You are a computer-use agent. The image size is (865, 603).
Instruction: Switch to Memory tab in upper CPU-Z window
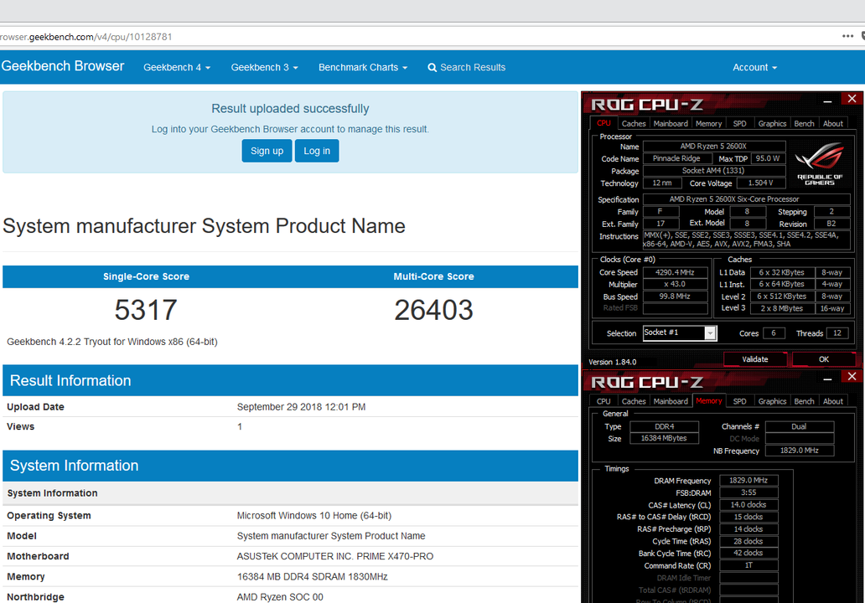coord(709,124)
